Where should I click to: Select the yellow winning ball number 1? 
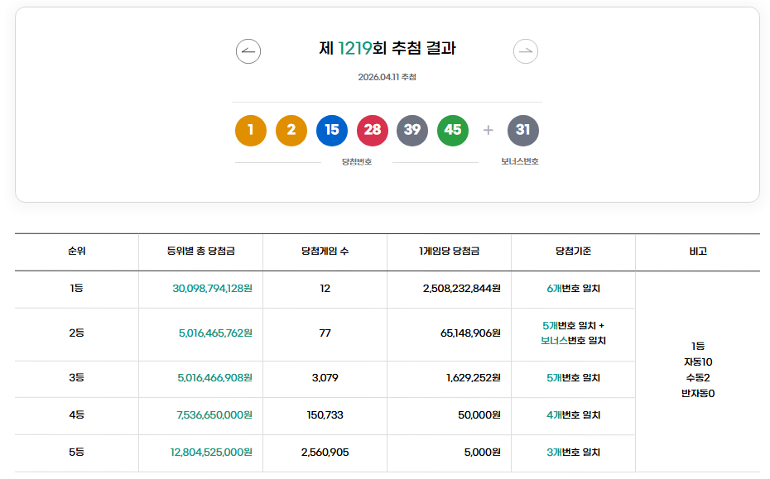click(250, 130)
